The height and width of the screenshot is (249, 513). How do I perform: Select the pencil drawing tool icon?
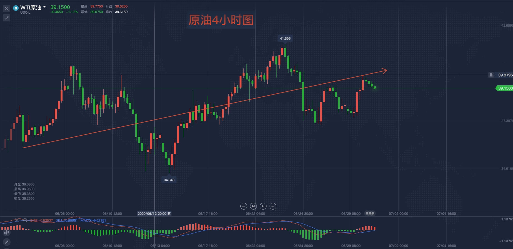click(x=7, y=242)
